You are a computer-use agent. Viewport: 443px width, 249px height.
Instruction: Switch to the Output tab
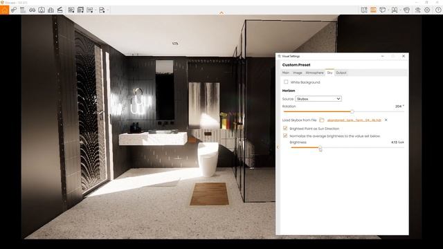[x=341, y=73]
